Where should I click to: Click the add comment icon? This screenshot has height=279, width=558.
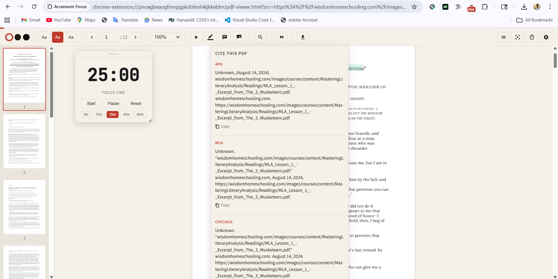[239, 37]
